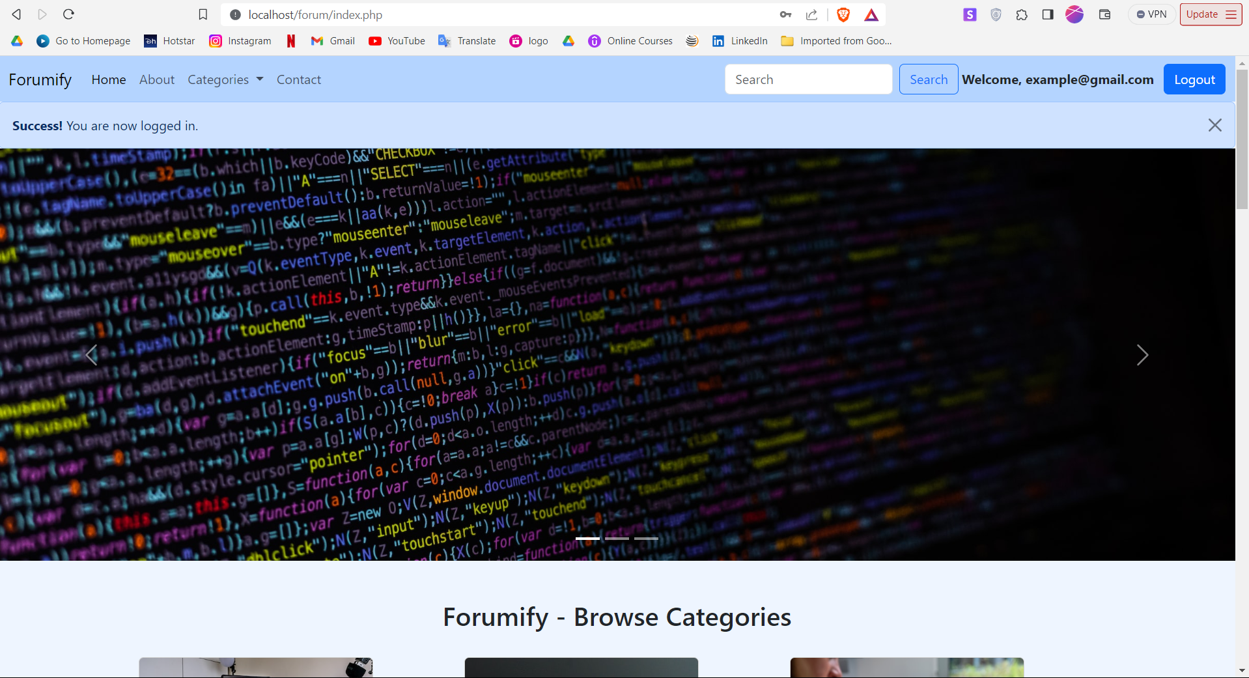
Task: Click the bookmark icon beside the address bar
Action: (x=203, y=14)
